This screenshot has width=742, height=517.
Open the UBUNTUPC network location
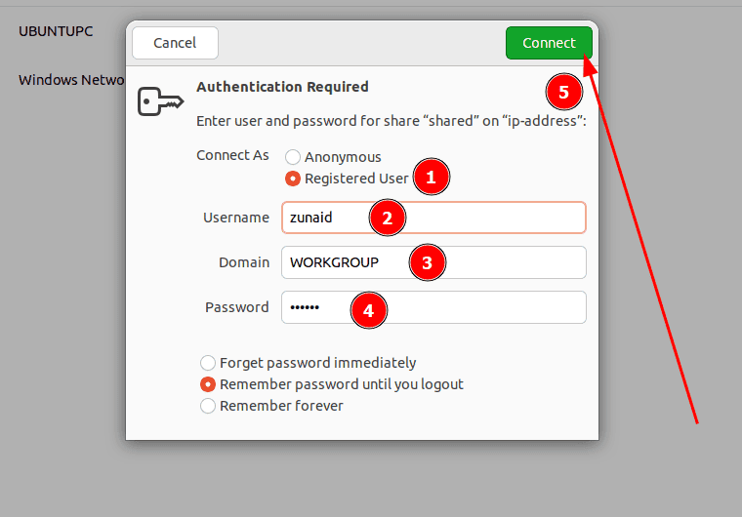point(56,31)
